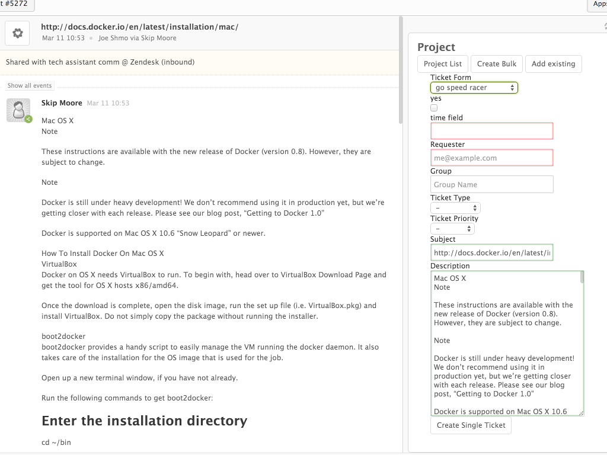
Task: Click the Requester email field
Action: tap(491, 157)
